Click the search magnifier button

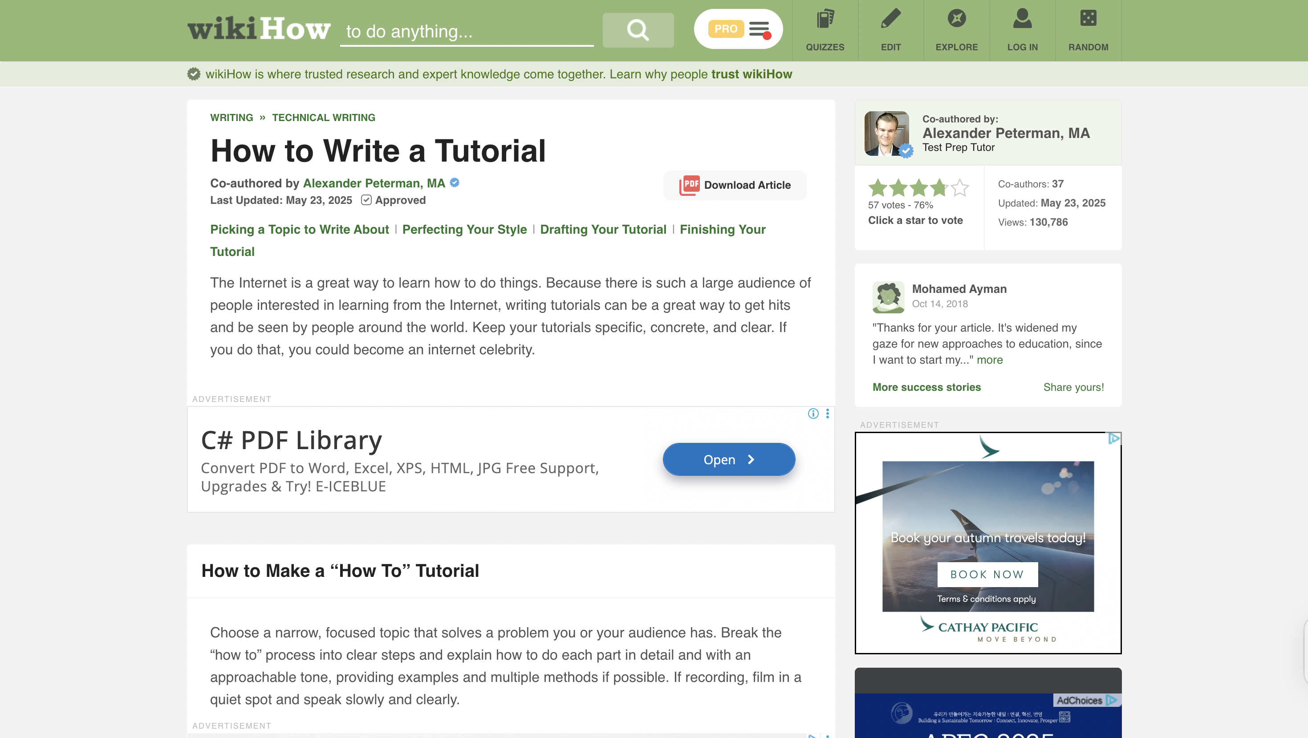pyautogui.click(x=638, y=30)
